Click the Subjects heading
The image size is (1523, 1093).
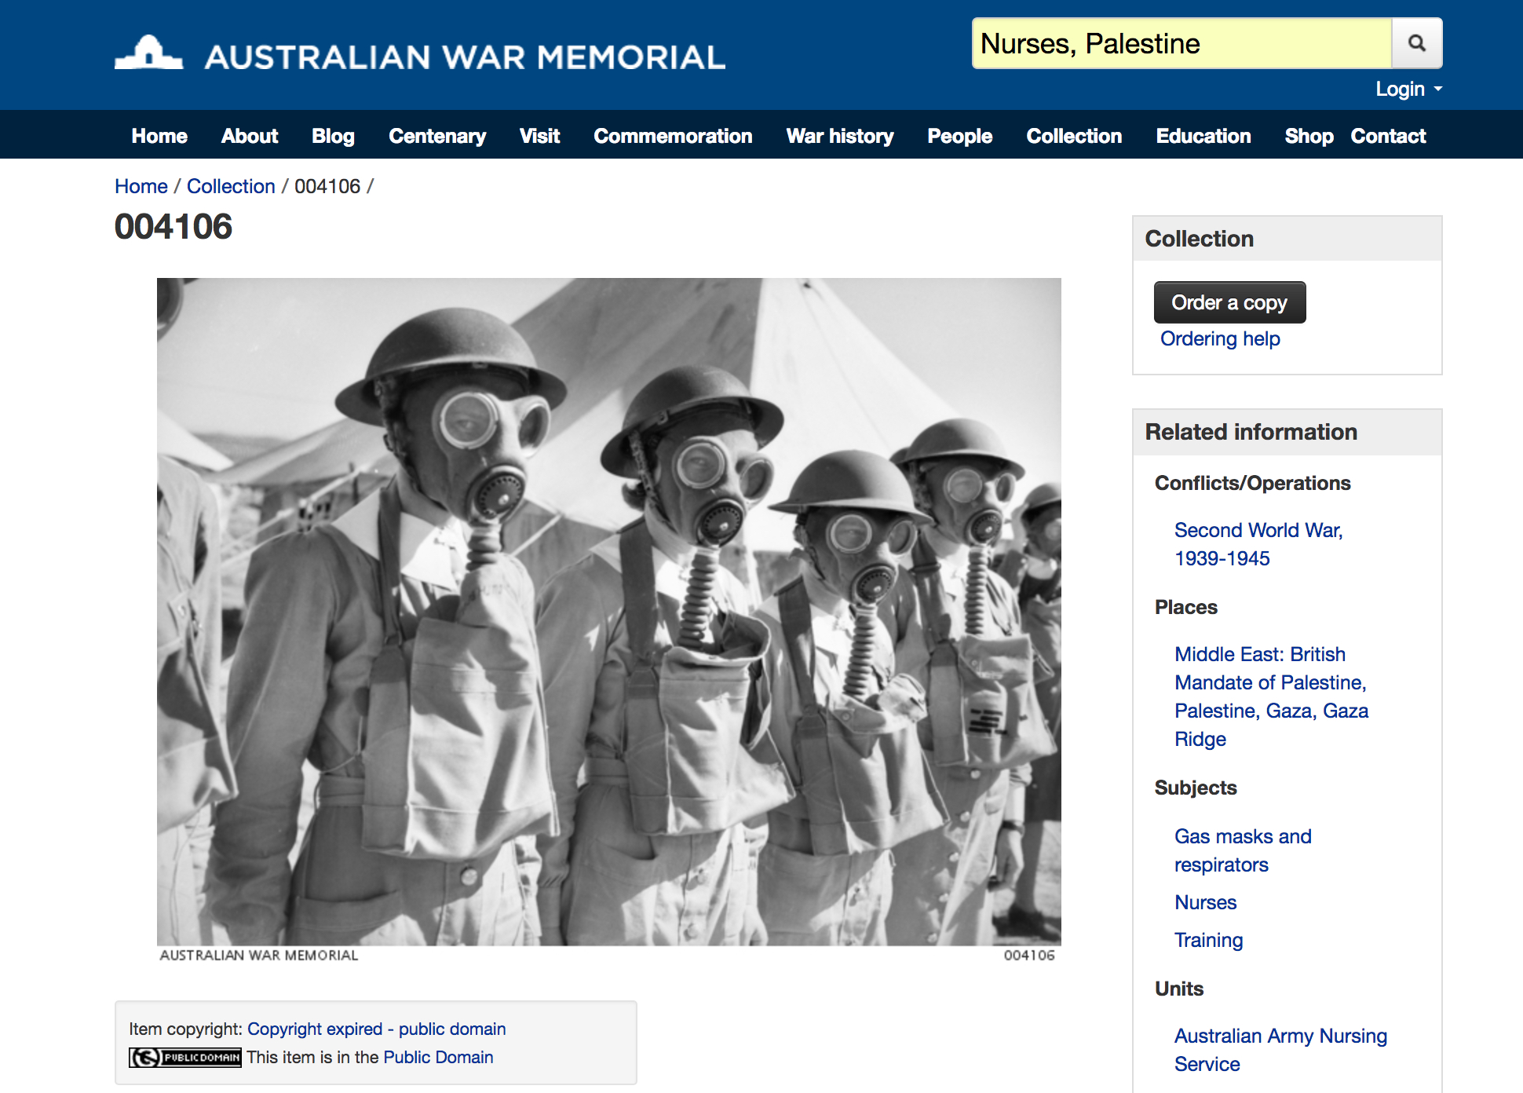[x=1195, y=788]
